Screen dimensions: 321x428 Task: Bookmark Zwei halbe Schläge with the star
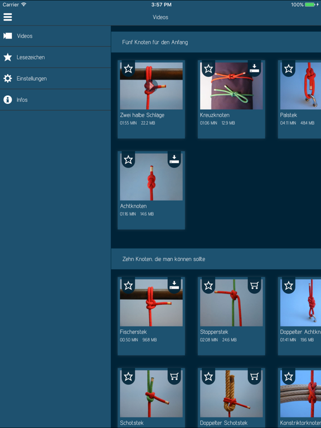128,69
